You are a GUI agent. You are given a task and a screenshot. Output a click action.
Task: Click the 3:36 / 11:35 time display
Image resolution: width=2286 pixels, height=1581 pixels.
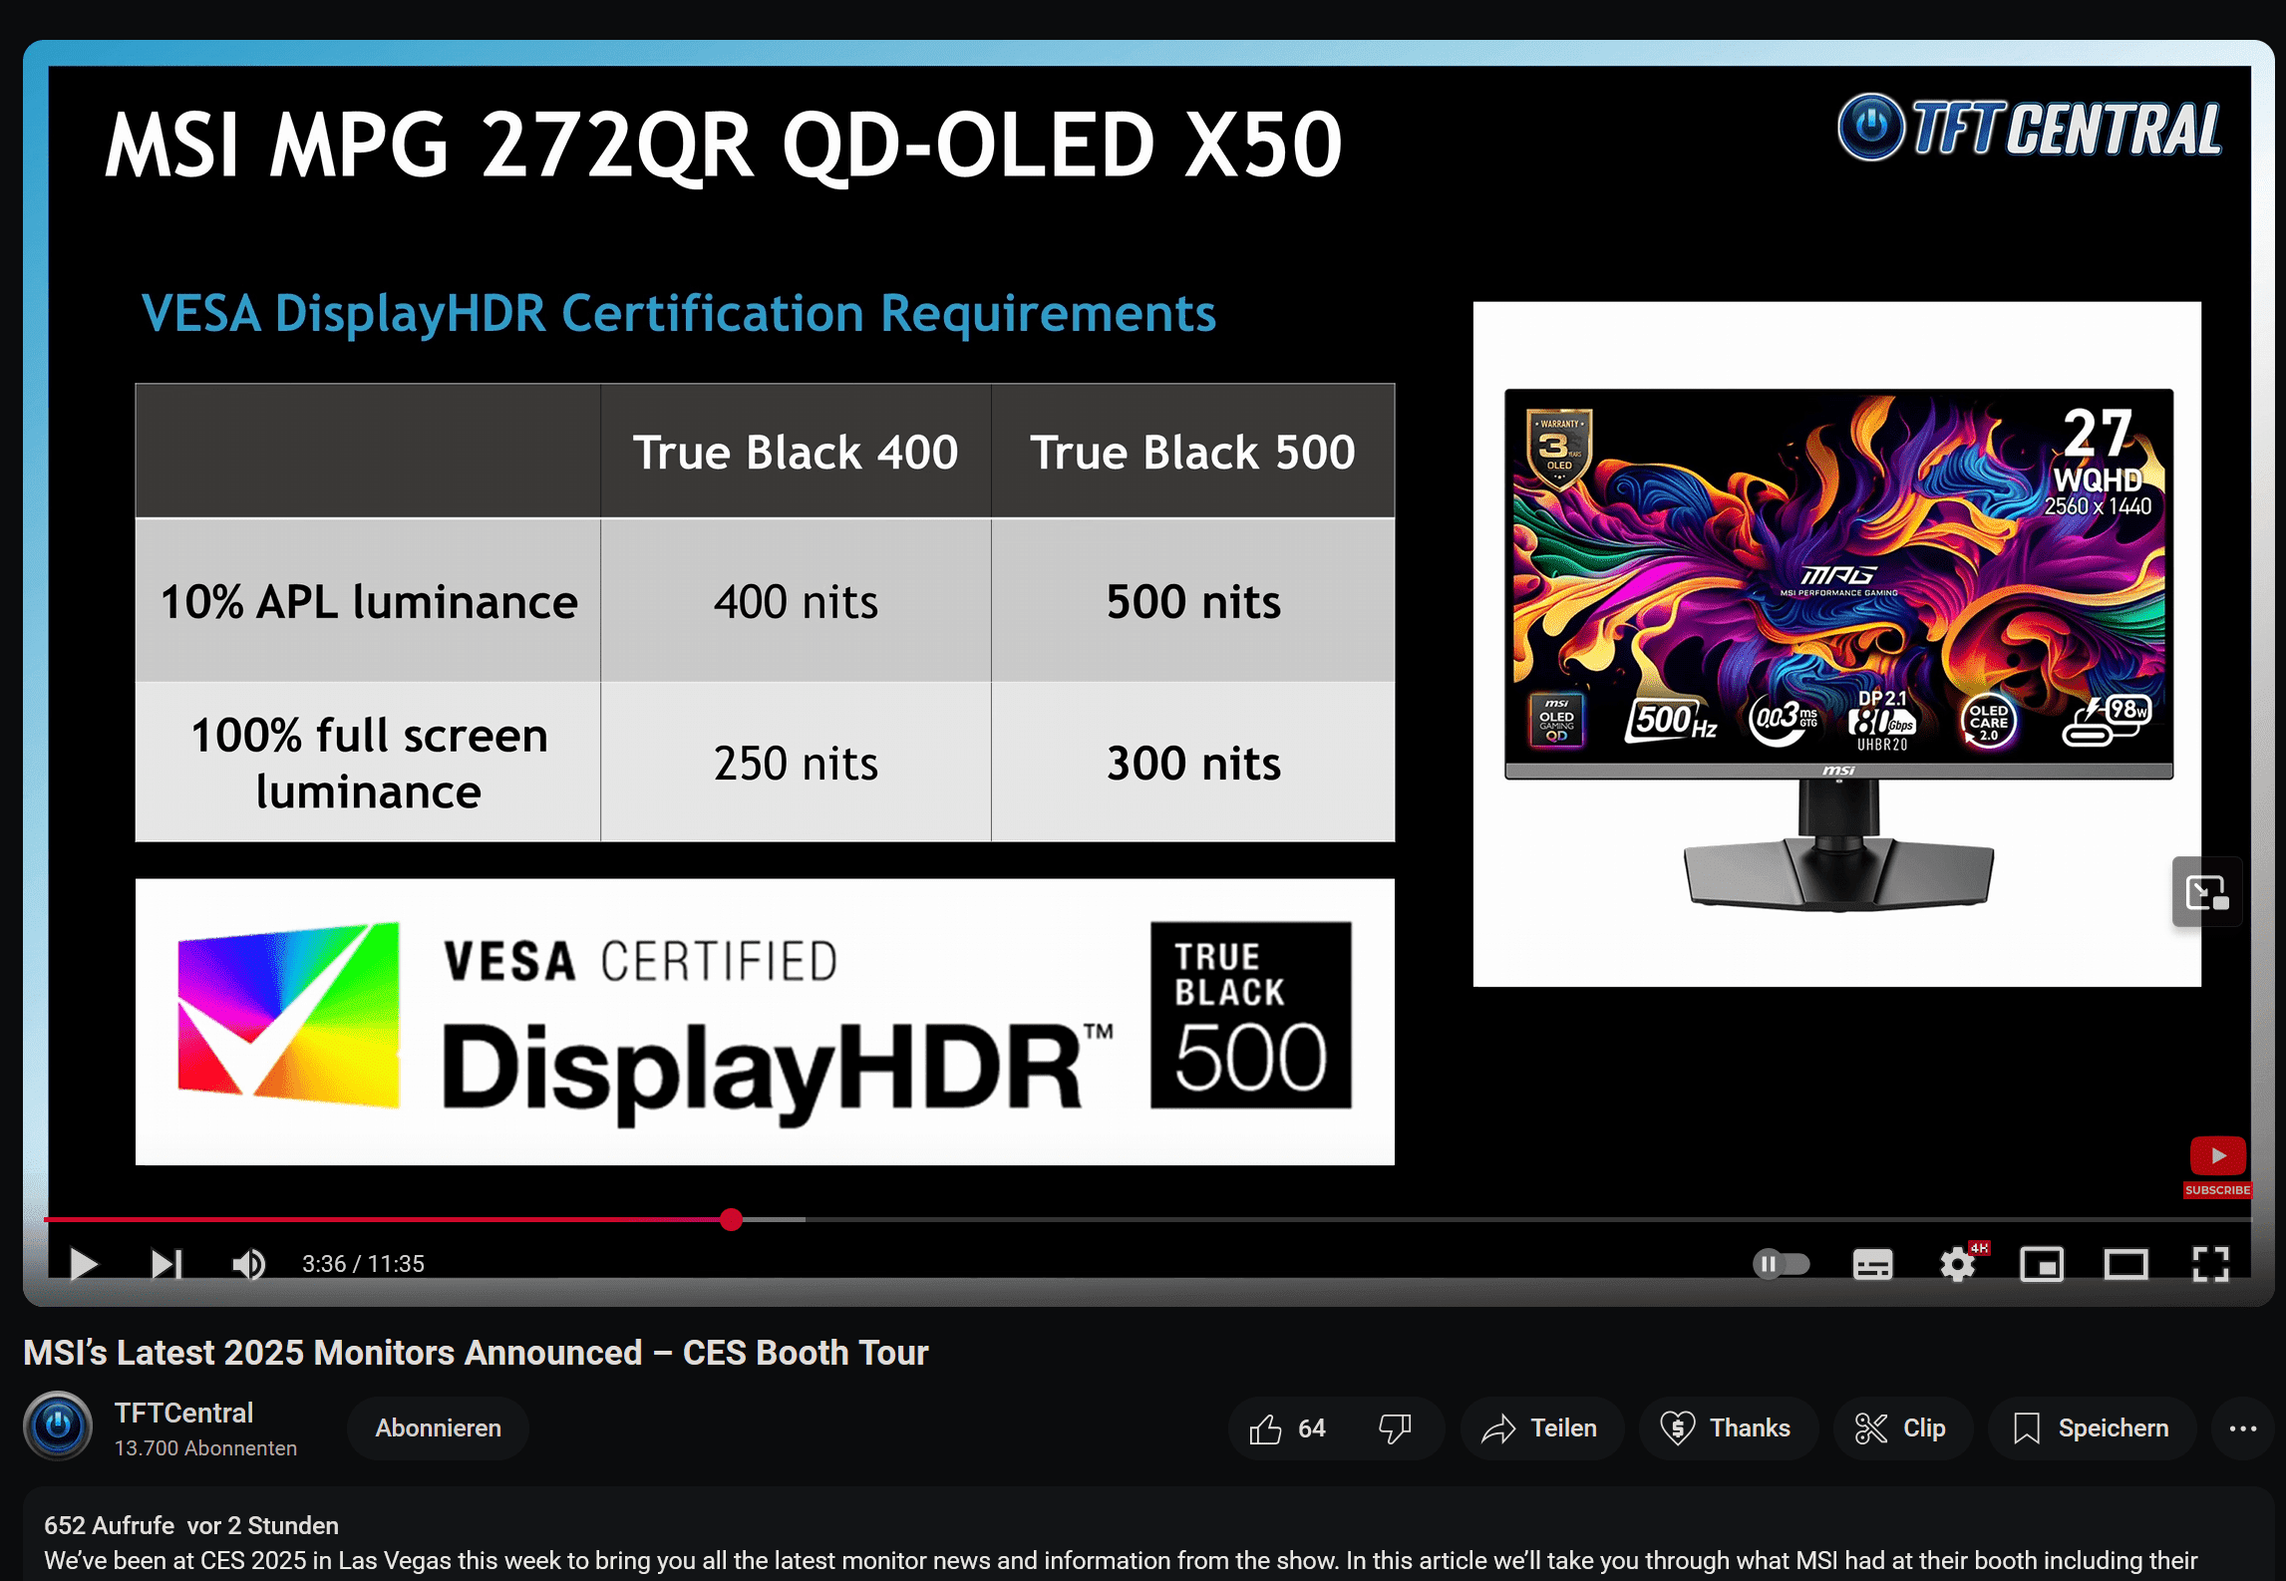(x=363, y=1264)
